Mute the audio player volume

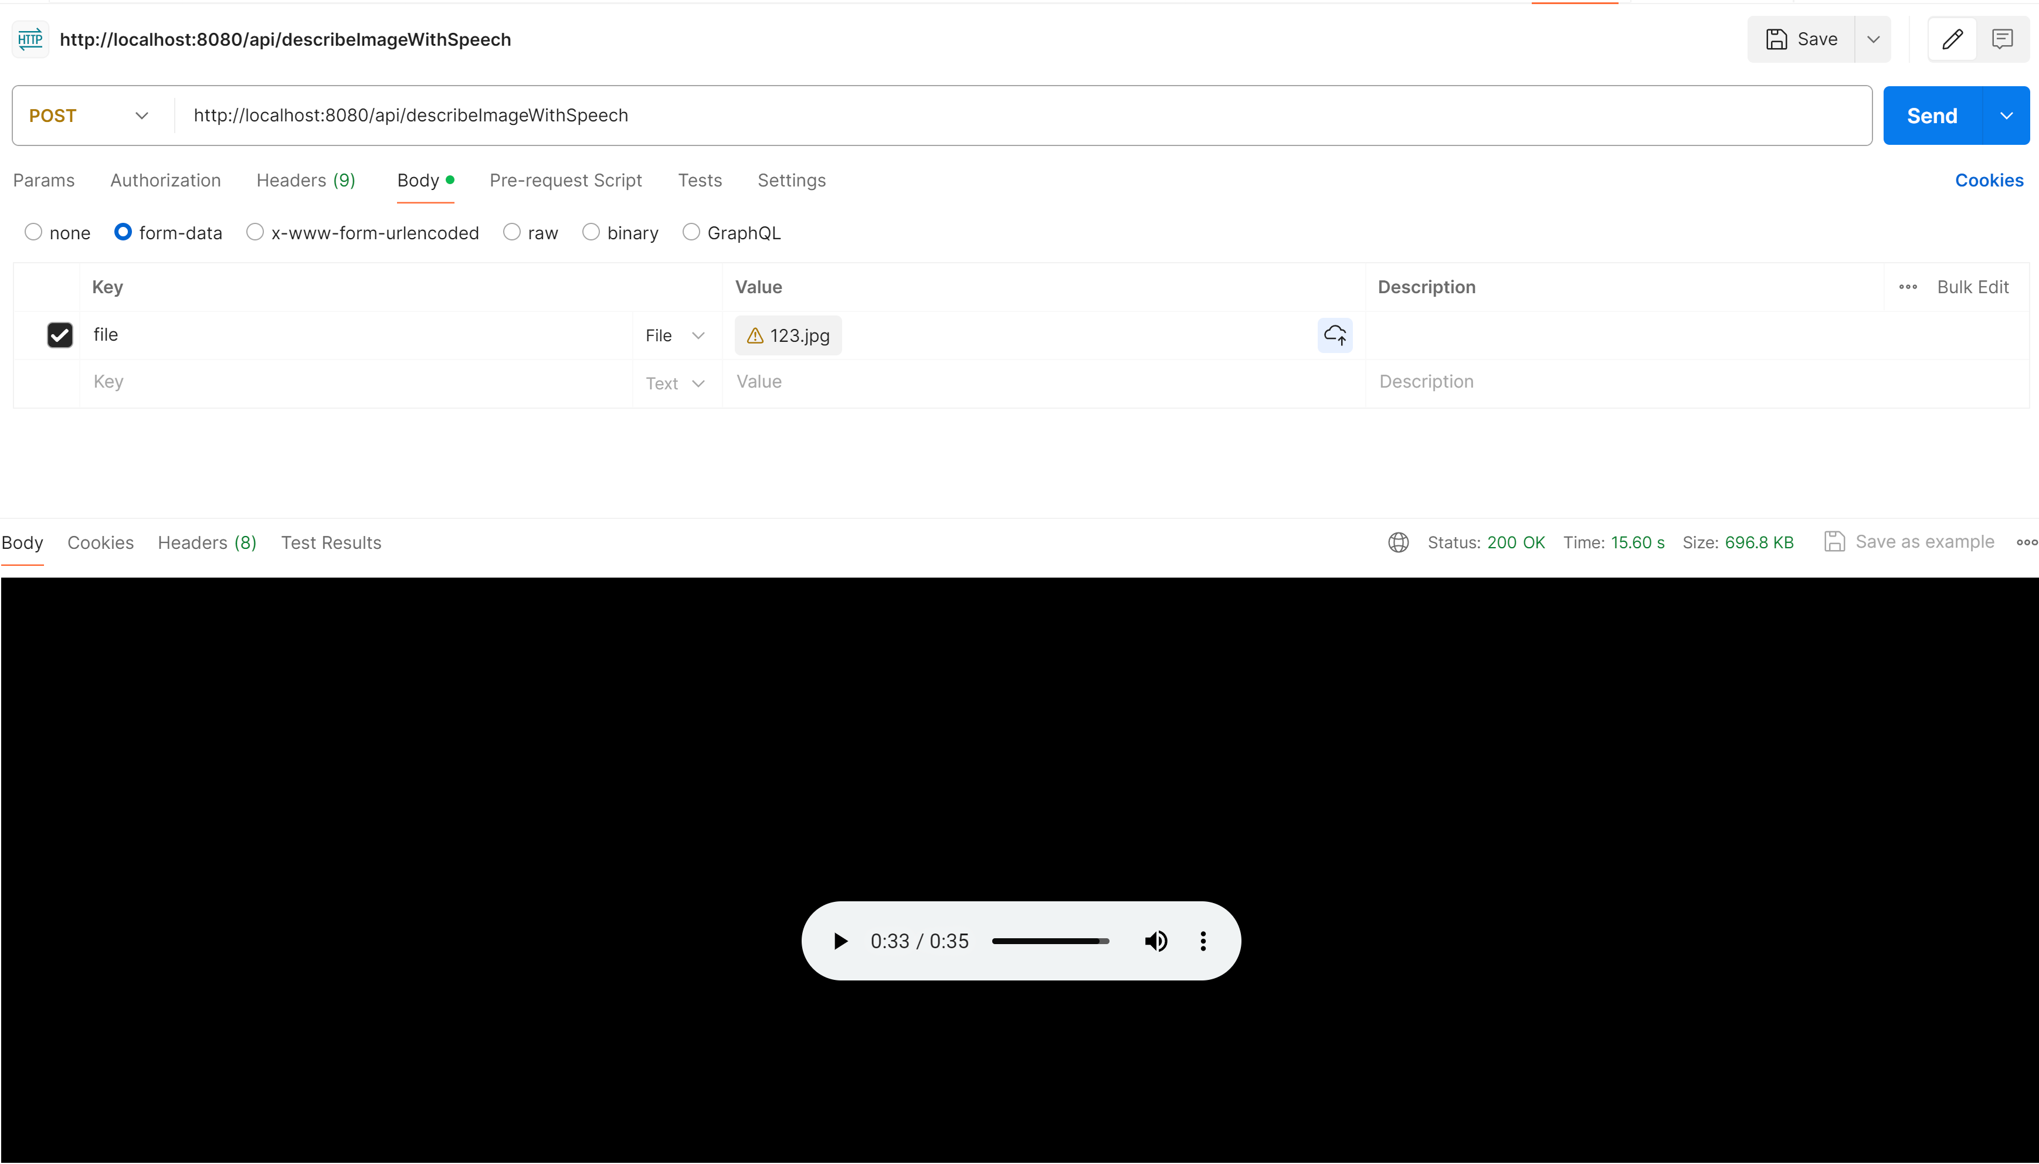point(1156,941)
